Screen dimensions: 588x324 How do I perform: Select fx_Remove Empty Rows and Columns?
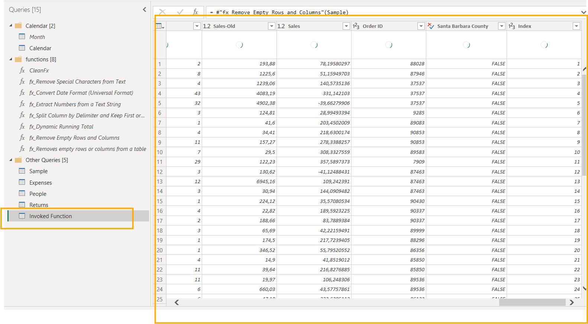[74, 138]
